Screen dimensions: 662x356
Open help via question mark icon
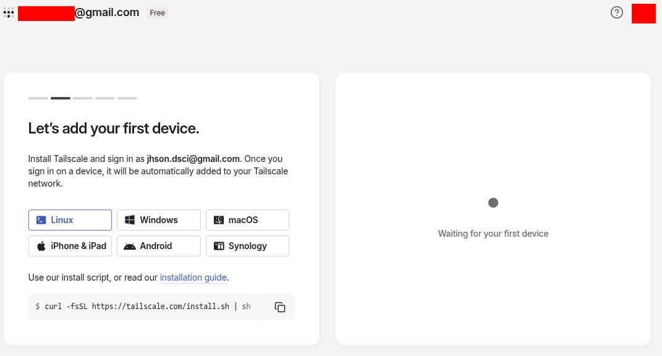pos(616,12)
